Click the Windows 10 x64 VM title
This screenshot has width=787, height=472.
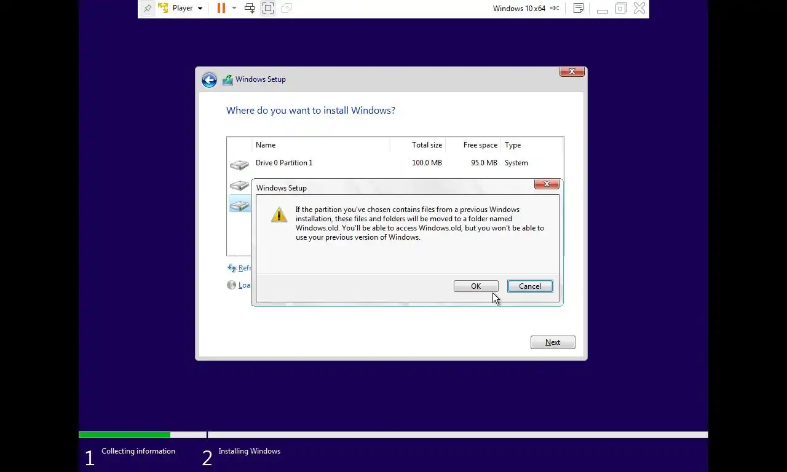[x=519, y=9]
